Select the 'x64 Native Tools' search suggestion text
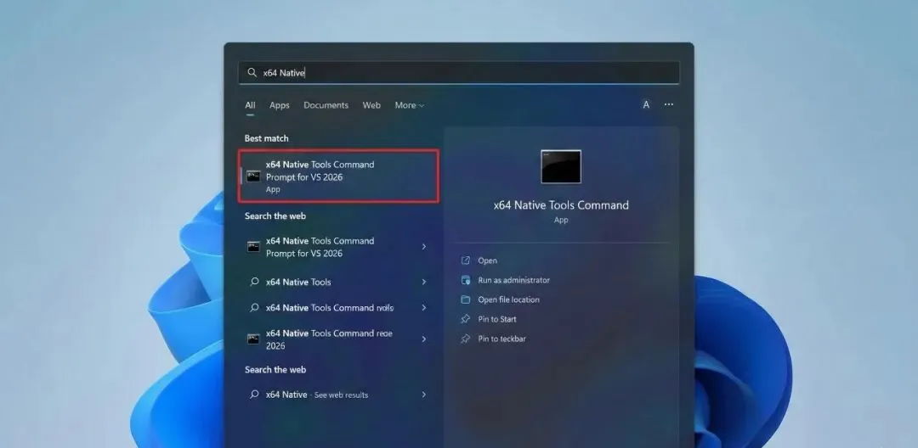The image size is (918, 448). coord(298,282)
